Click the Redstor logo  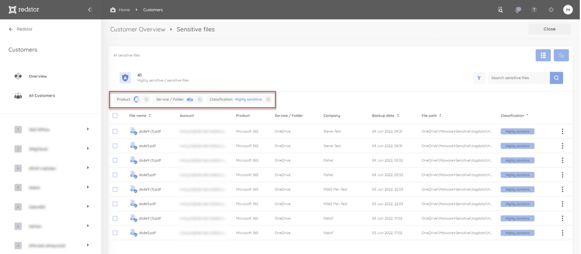(24, 10)
